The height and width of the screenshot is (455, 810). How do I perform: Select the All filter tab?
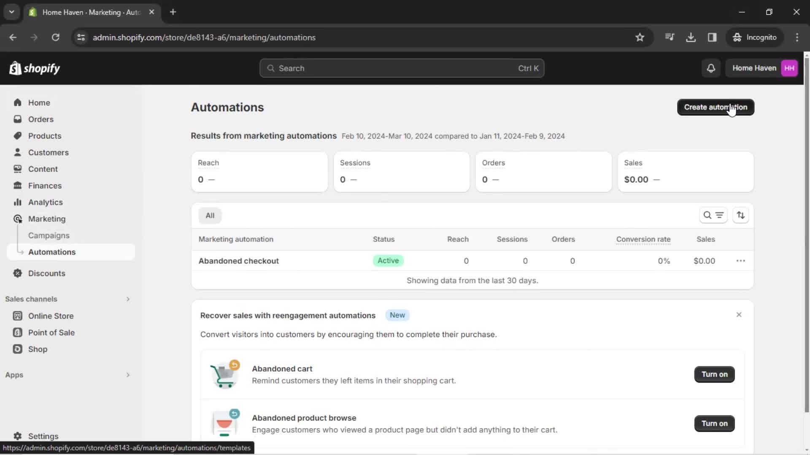click(210, 215)
